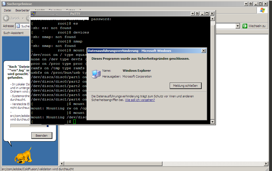
Task: Click Beenden button in search assistant
Action: (x=42, y=136)
